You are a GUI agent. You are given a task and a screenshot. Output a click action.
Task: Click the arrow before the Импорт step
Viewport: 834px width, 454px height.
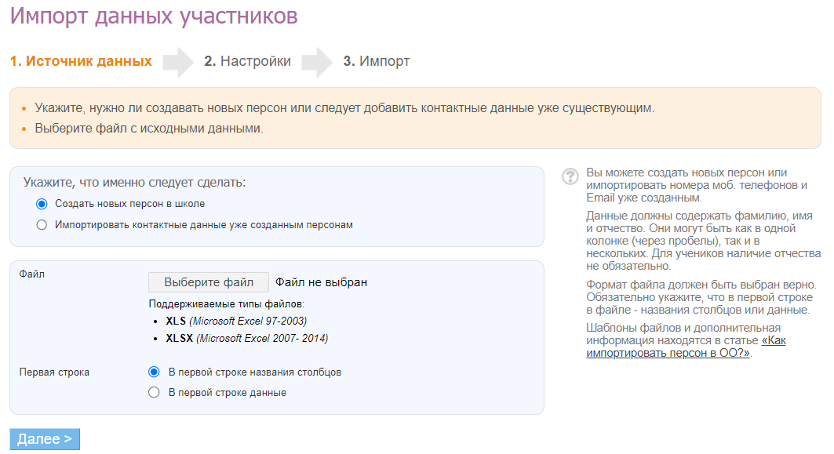tap(317, 62)
